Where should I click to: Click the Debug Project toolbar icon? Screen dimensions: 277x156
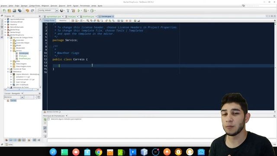(x=85, y=10)
